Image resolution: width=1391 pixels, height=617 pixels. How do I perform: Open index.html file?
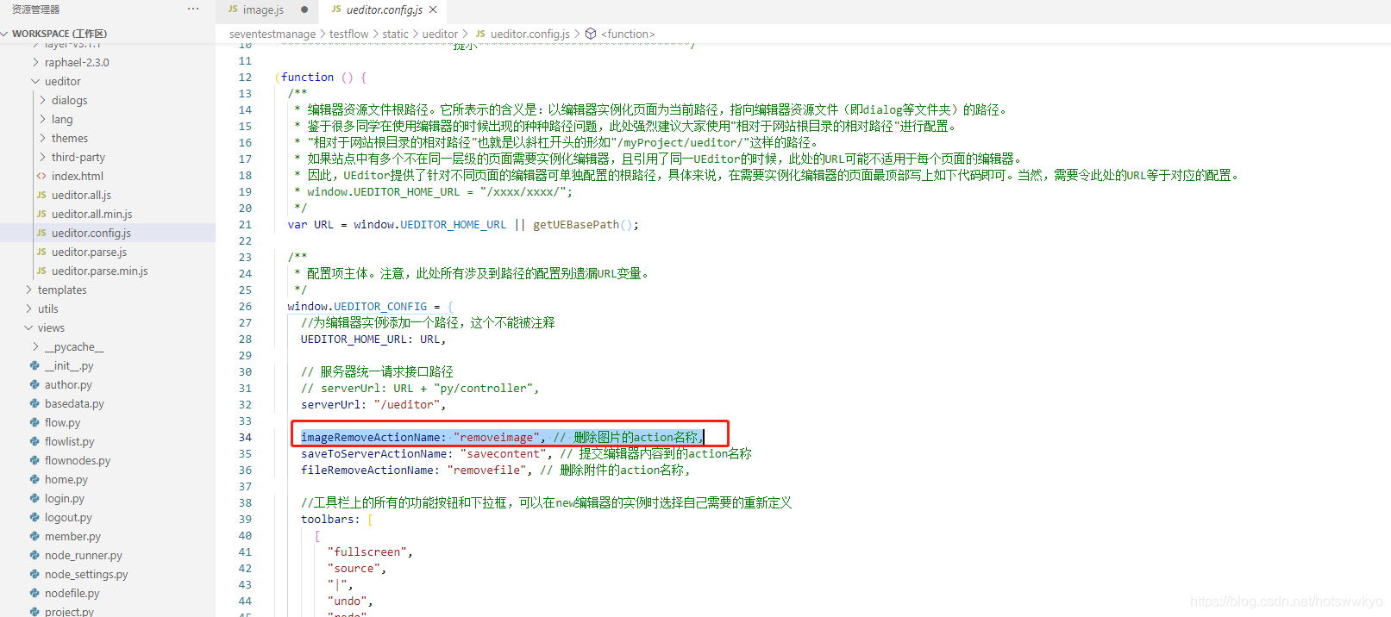77,176
